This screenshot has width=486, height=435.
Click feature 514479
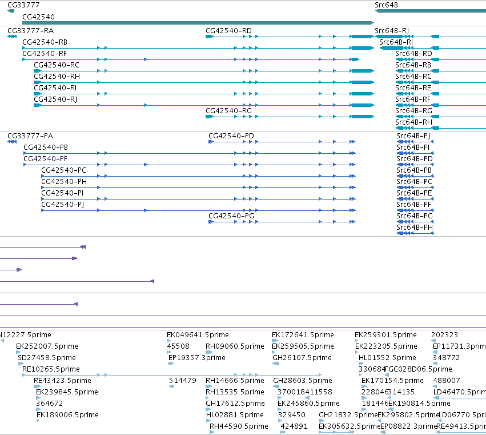point(183,381)
